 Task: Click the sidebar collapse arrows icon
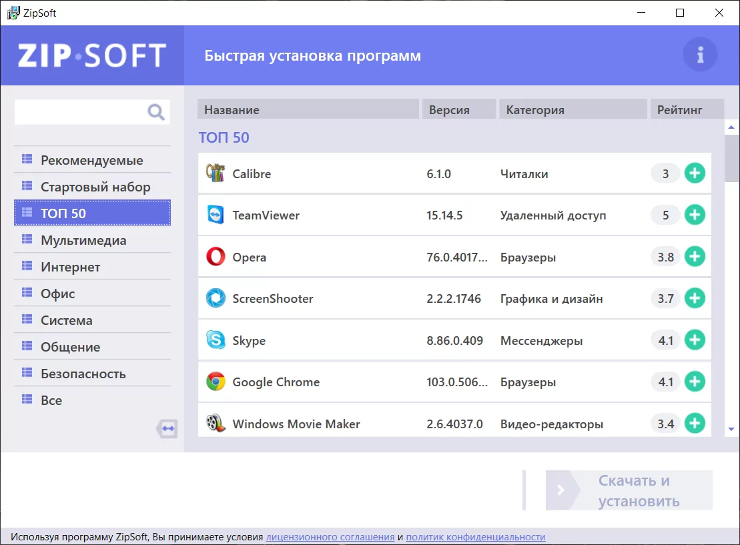pyautogui.click(x=167, y=428)
